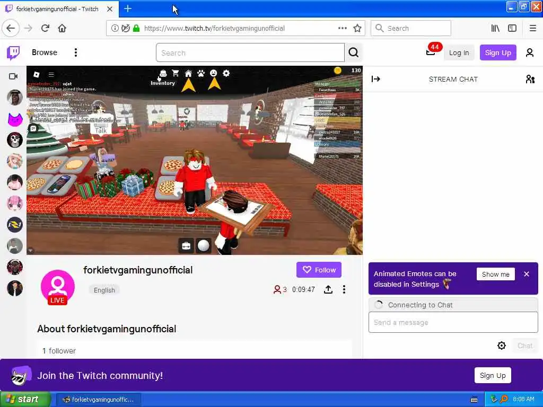Click the Send a message chat field
This screenshot has height=407, width=543.
pyautogui.click(x=453, y=323)
